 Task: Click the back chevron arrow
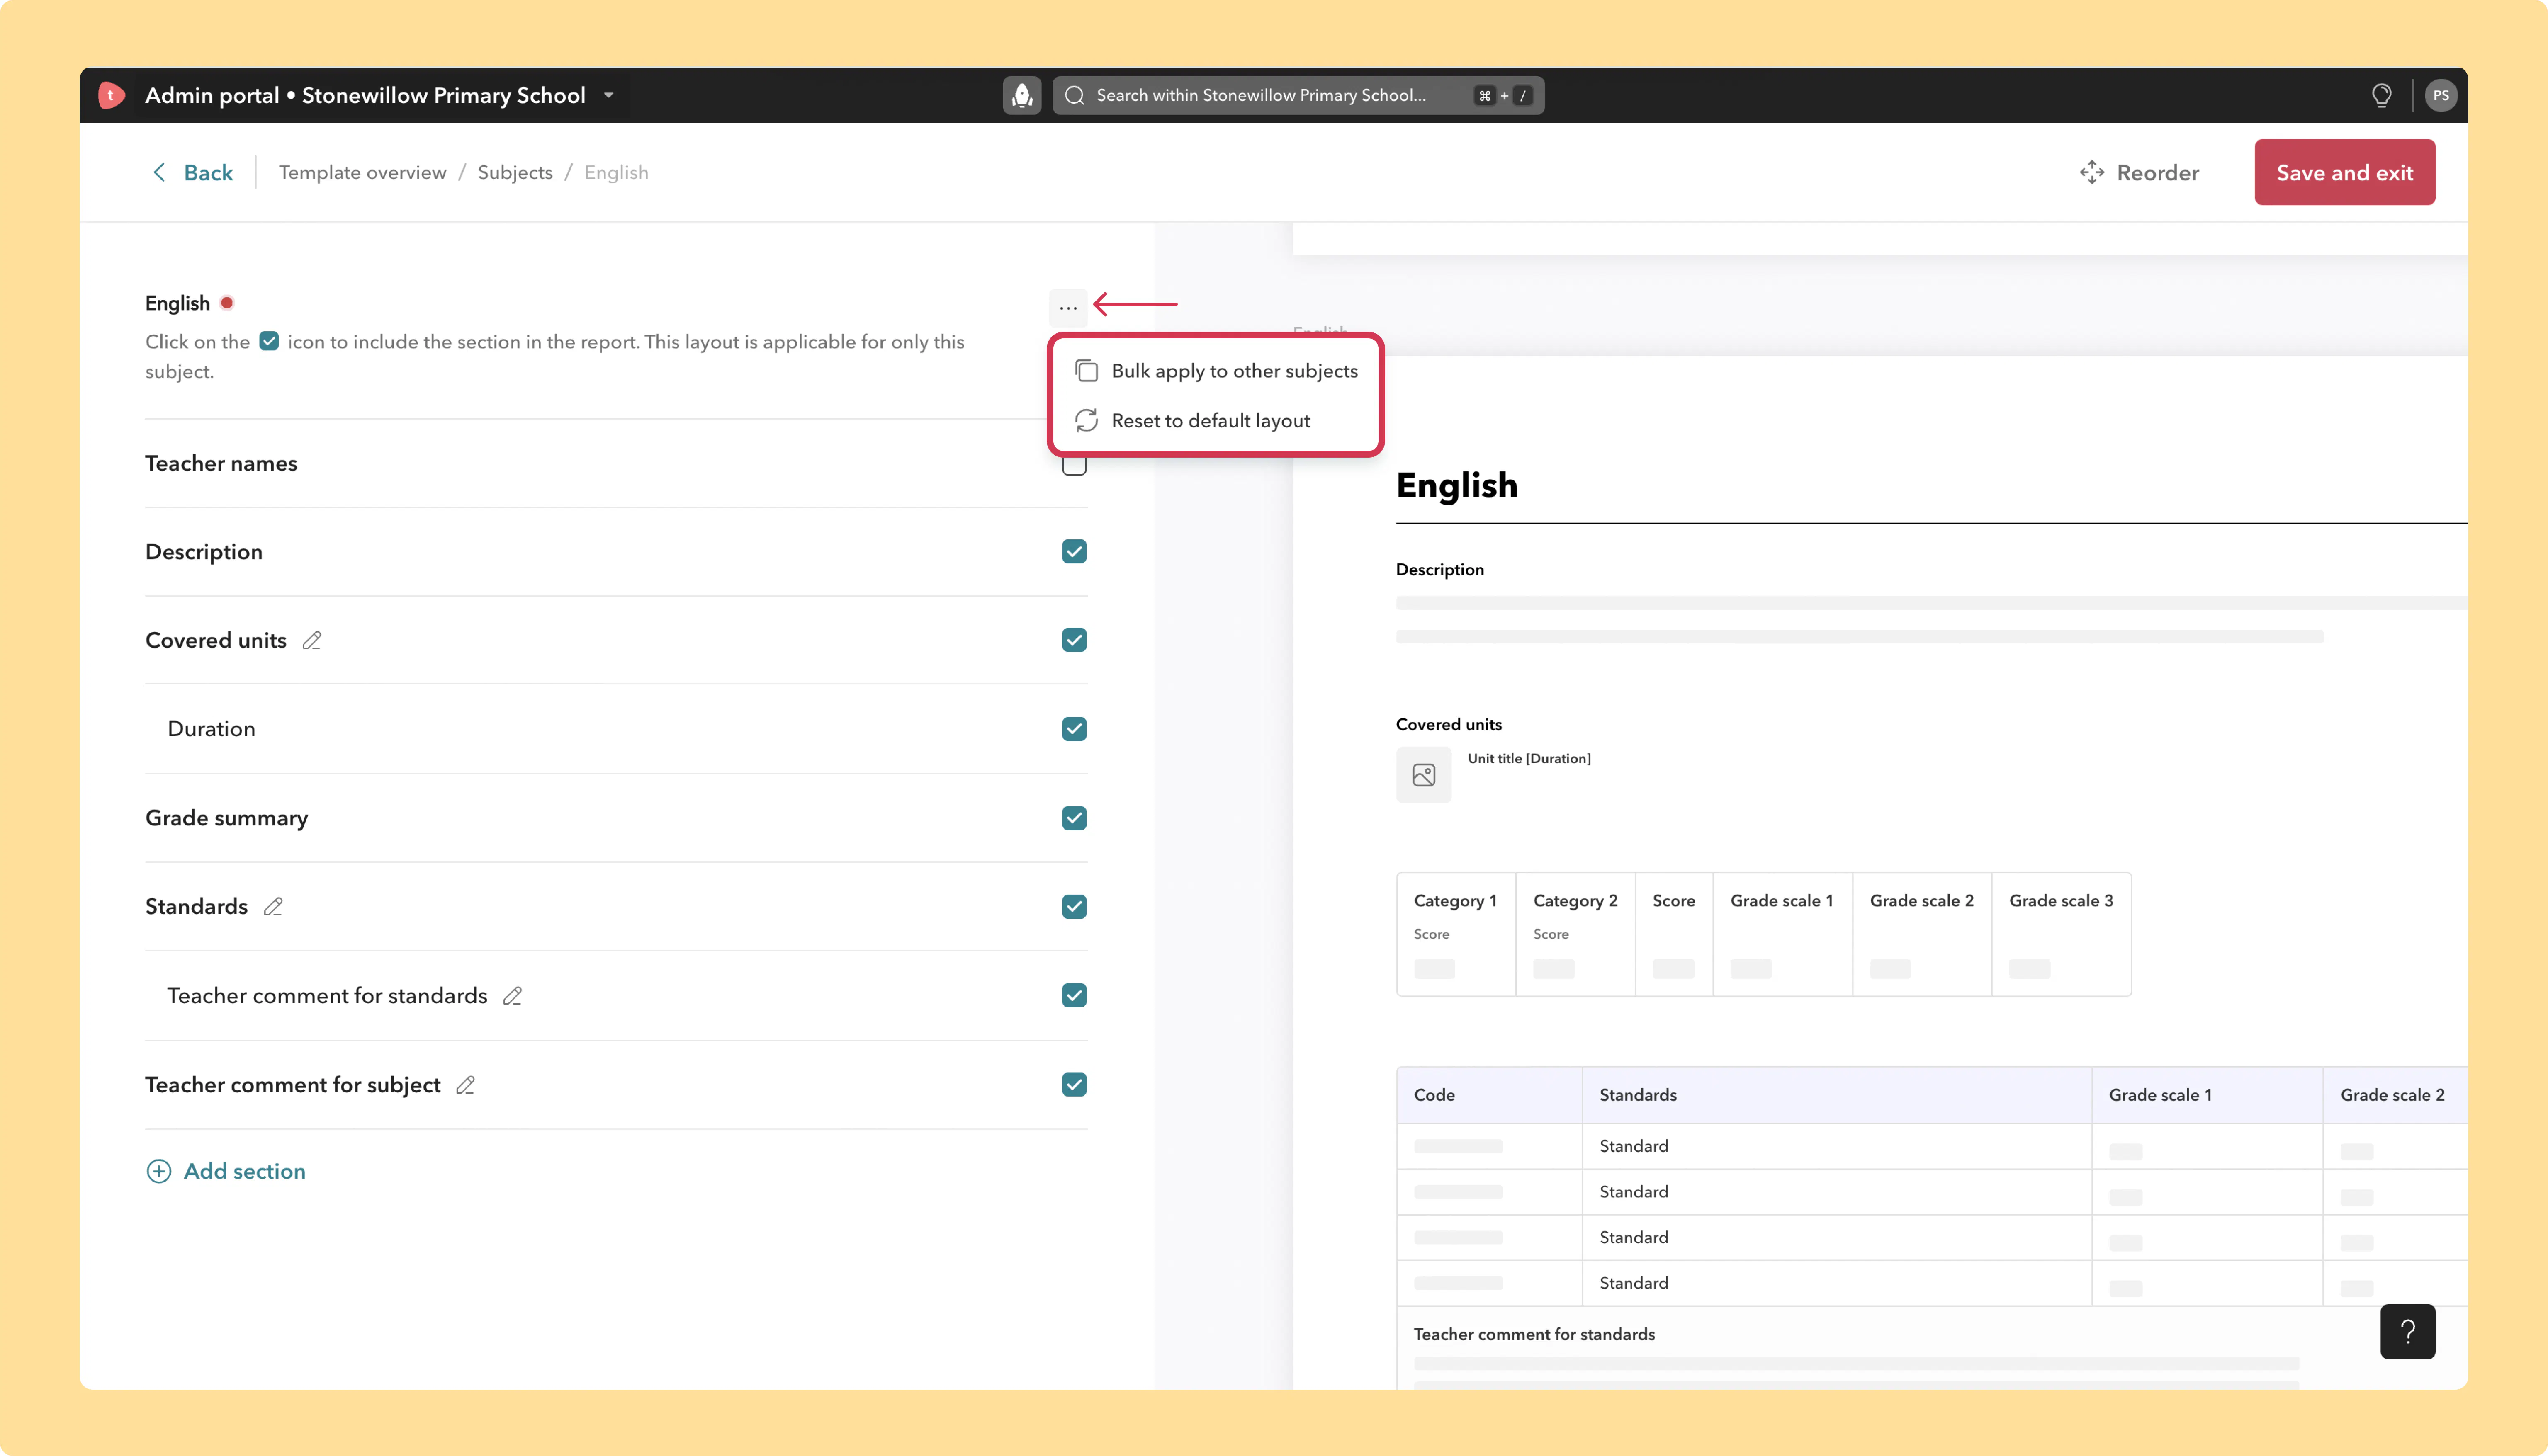[159, 172]
